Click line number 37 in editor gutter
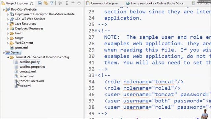Image resolution: width=211 pixels, height=119 pixels. (92, 101)
